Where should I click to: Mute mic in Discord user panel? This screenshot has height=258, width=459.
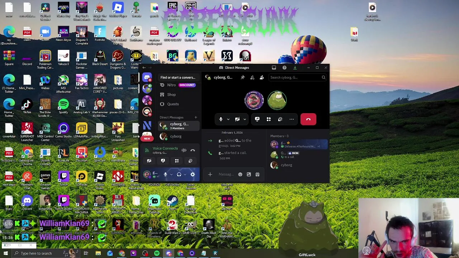tap(165, 175)
